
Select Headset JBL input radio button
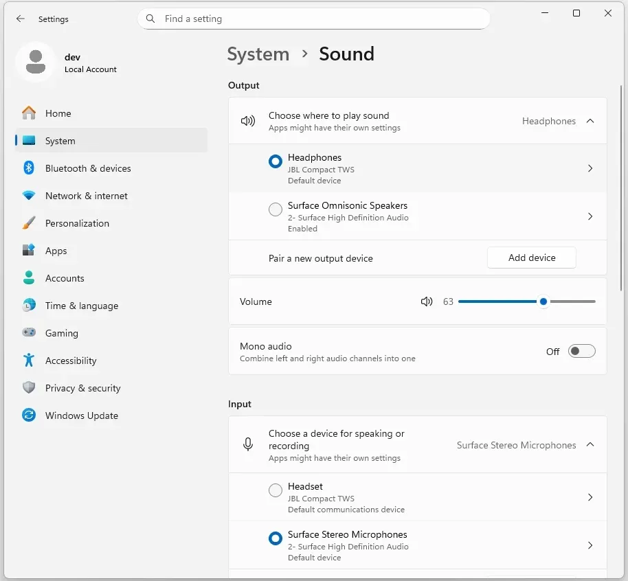pos(275,490)
